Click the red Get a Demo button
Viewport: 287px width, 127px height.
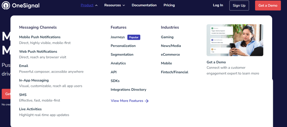(x=268, y=6)
